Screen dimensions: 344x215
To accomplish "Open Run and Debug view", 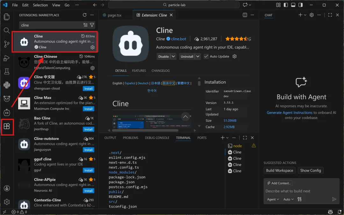I will 7,58.
